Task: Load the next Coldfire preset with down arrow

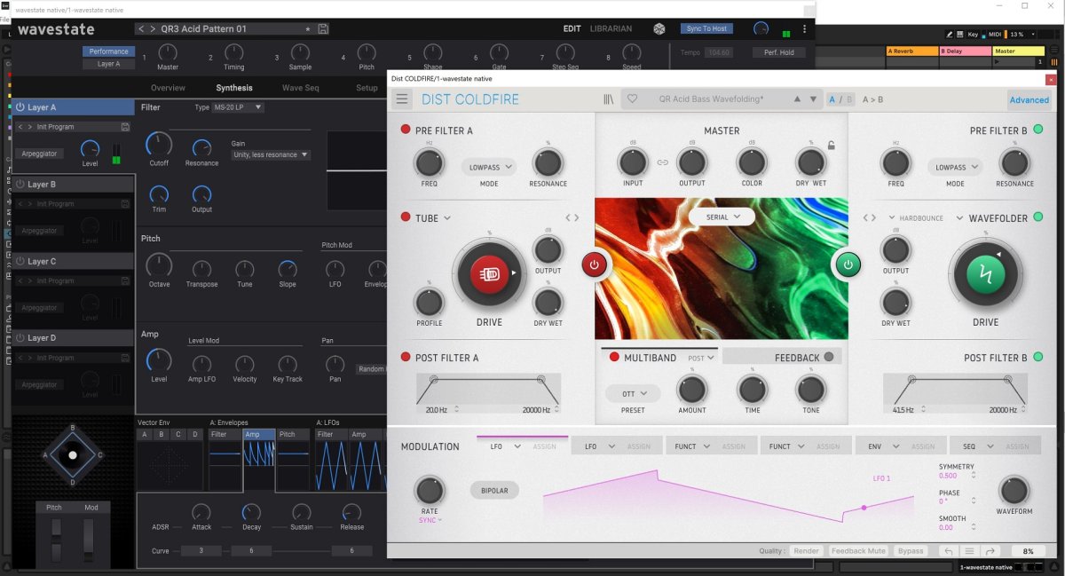Action: click(813, 99)
